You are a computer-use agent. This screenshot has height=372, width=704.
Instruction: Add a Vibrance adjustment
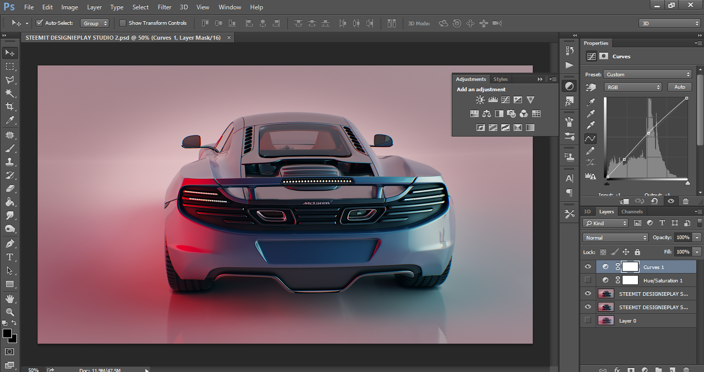point(530,100)
